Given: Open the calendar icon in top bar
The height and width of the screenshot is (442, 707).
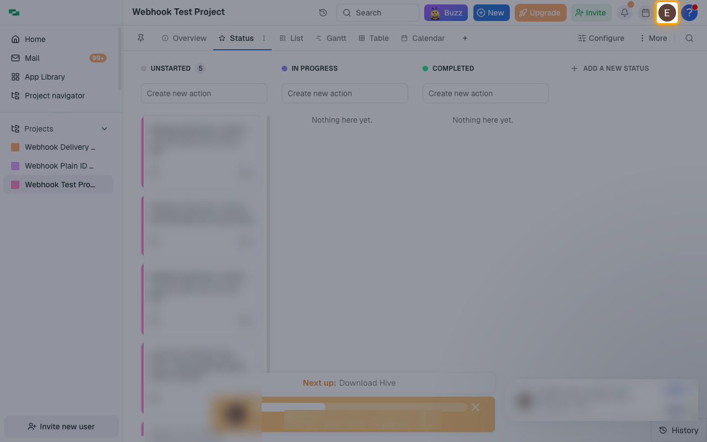Looking at the screenshot, I should [x=645, y=13].
